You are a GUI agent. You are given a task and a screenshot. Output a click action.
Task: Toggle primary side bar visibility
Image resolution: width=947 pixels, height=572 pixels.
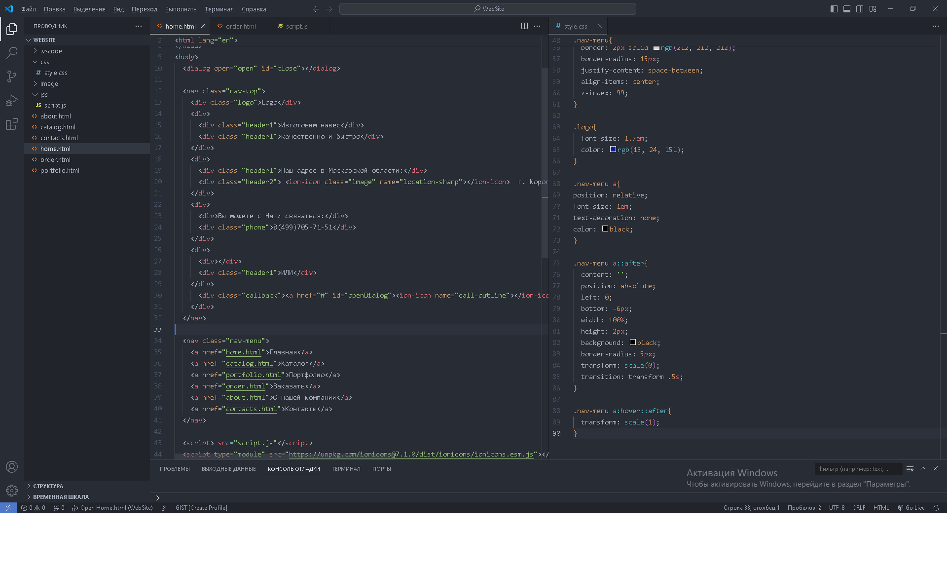tap(834, 9)
